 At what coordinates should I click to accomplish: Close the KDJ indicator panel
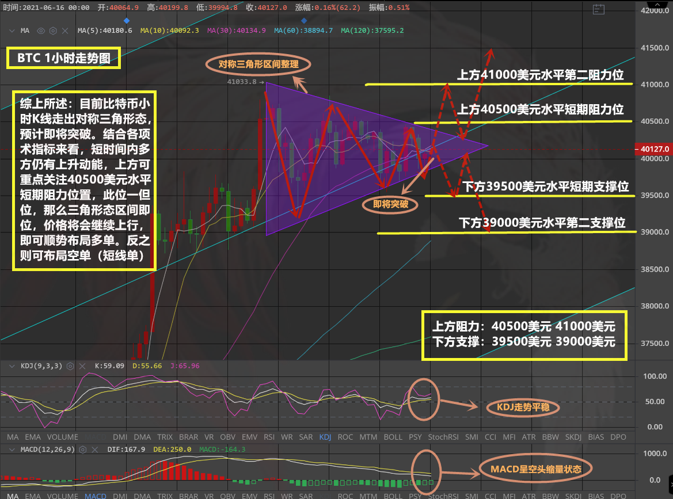(x=83, y=365)
